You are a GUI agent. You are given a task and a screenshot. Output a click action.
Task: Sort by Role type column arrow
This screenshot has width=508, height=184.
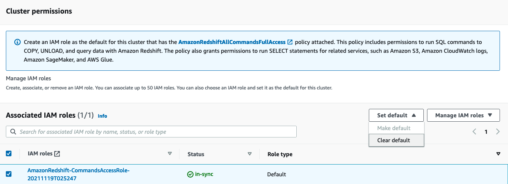click(498, 154)
